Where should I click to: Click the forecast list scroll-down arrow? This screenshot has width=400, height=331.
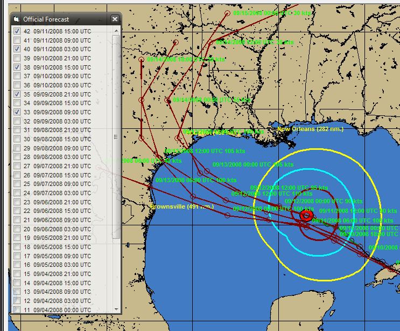click(116, 309)
